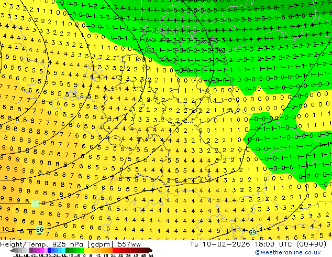The height and width of the screenshot is (257, 332).
Task: Click the weatheronline.co.uk copyright link
Action: tap(287, 252)
